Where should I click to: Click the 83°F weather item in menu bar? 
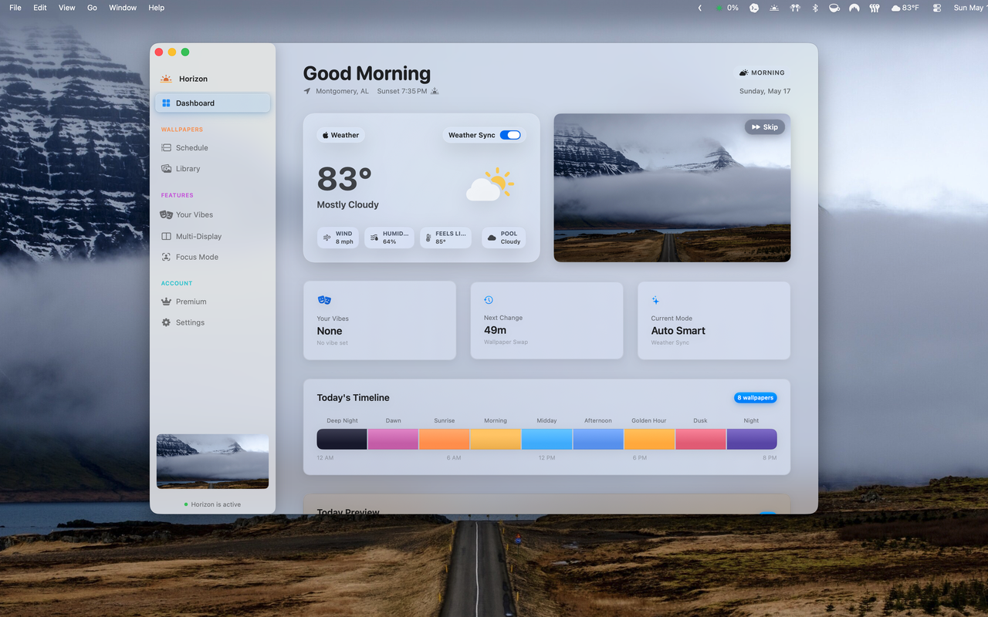click(905, 8)
